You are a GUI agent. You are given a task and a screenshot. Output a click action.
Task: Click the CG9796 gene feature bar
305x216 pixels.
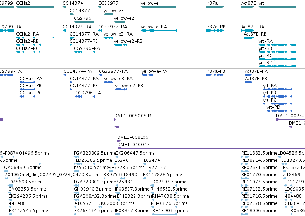[x=84, y=22]
